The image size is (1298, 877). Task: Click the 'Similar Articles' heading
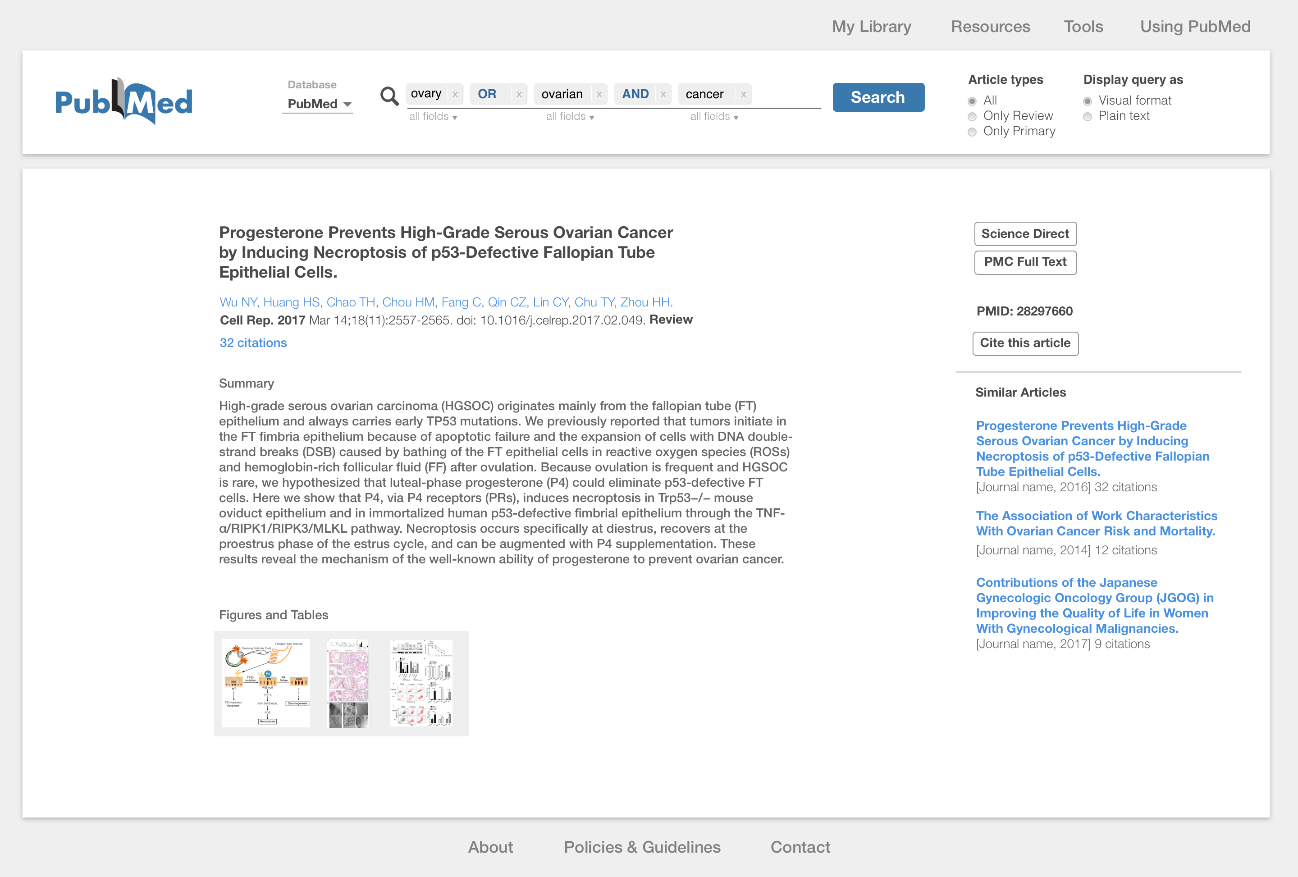tap(1020, 392)
